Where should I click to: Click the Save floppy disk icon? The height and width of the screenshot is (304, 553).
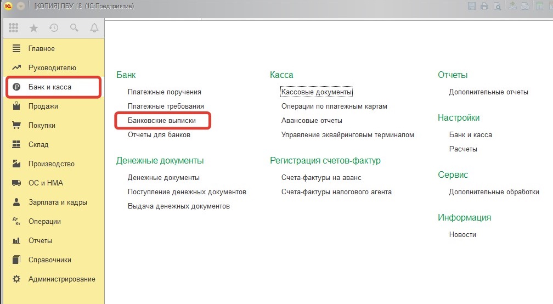[472, 6]
